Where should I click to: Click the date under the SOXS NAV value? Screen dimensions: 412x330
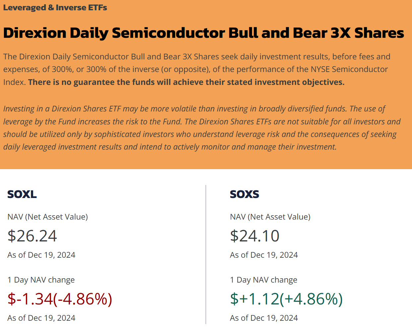[x=264, y=255]
